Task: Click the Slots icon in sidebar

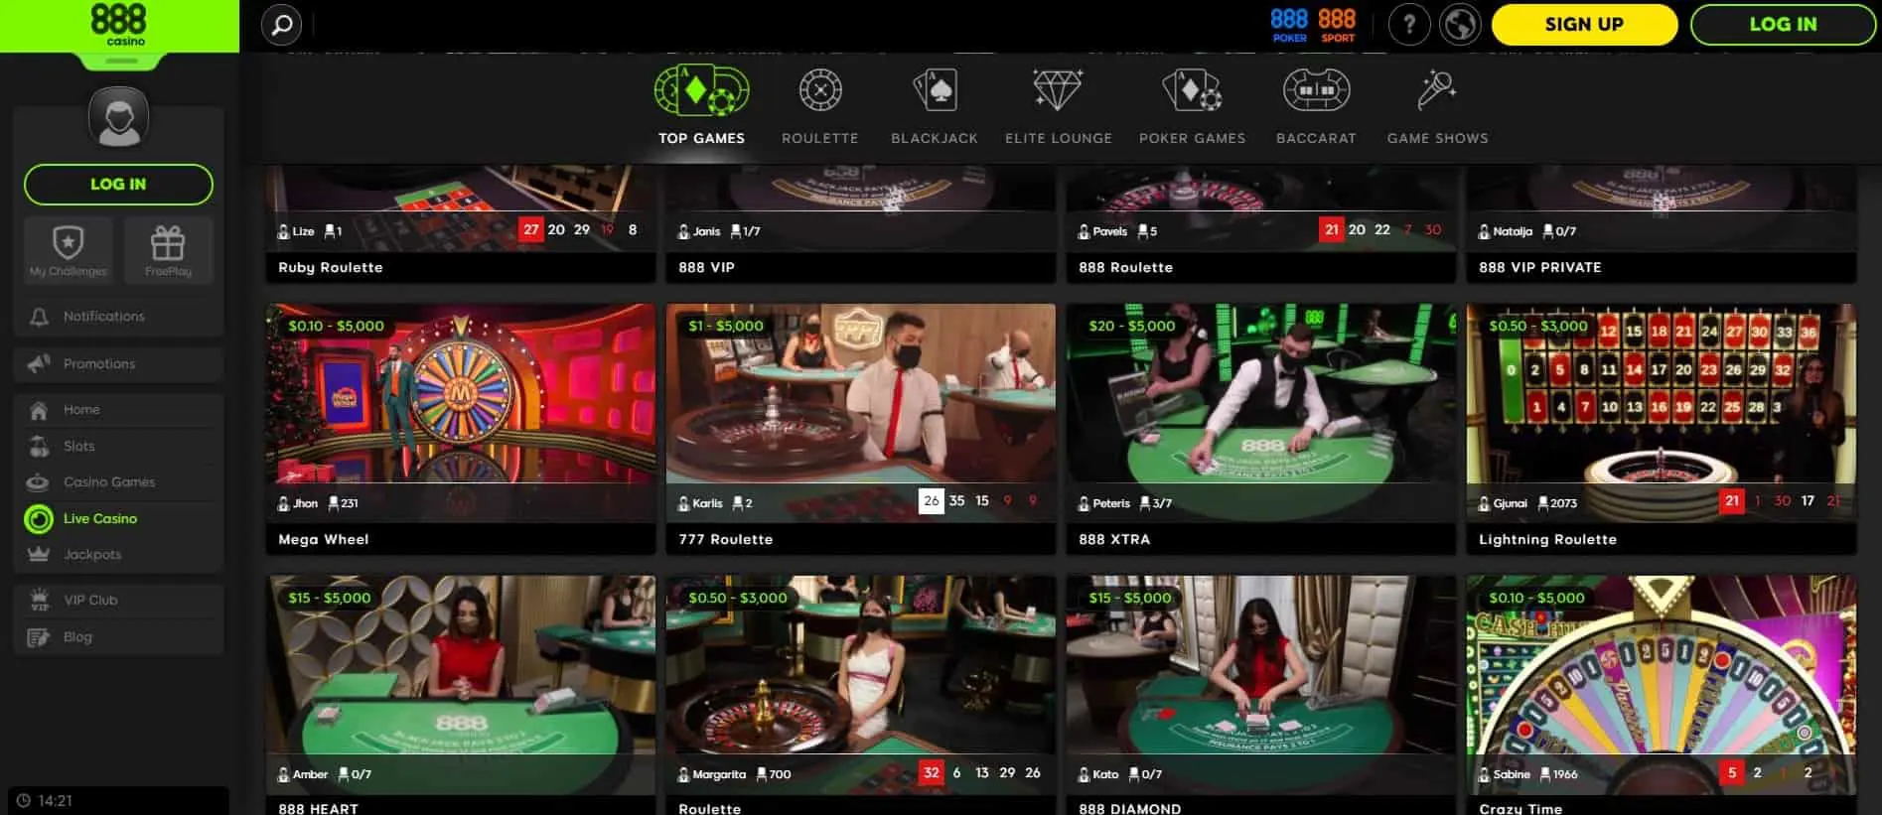Action: 39,447
